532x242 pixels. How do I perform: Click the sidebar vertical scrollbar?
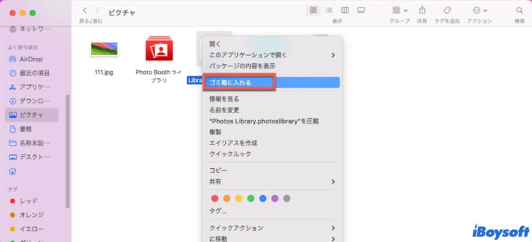tap(68, 151)
